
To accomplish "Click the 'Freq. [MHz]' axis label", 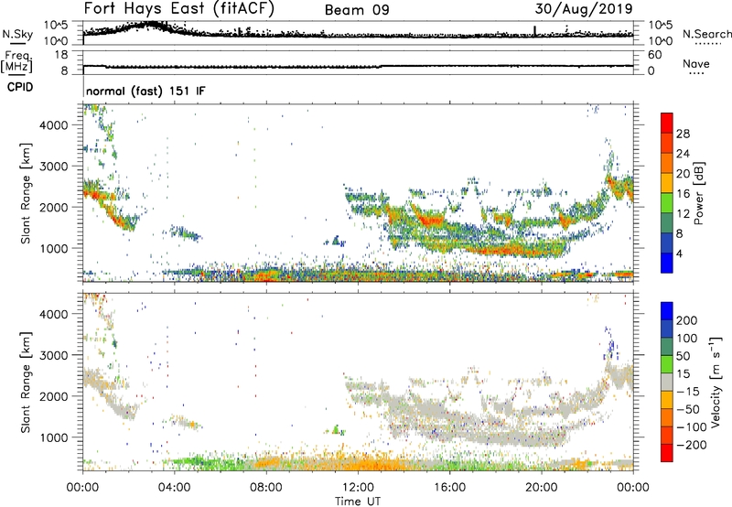I will [x=16, y=61].
